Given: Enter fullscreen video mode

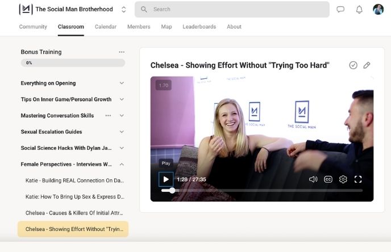Looking at the screenshot, I should 358,179.
